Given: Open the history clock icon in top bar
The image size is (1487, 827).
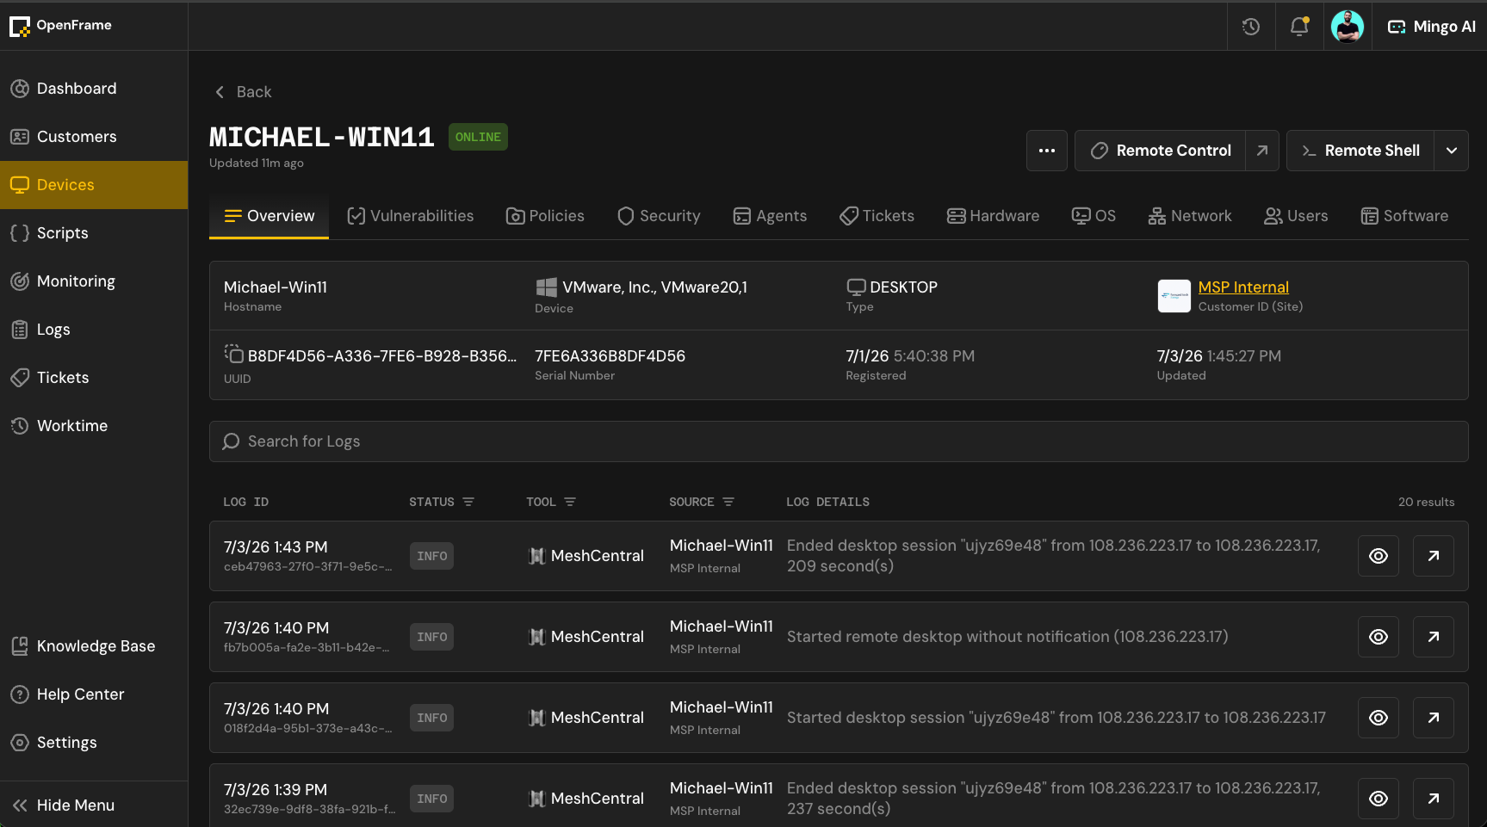Looking at the screenshot, I should coord(1251,27).
